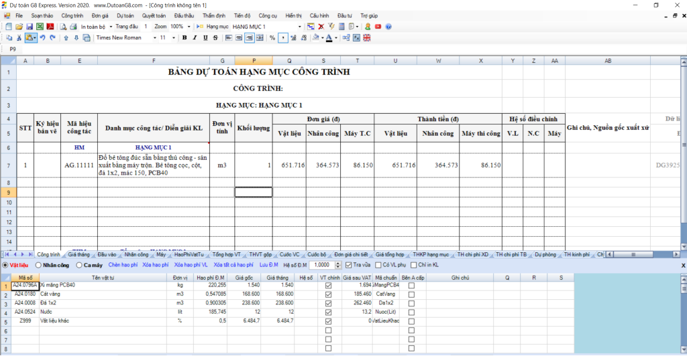Viewport: 687px width, 358px height.
Task: Uncheck VT chính for Xi măng PCB40
Action: [x=328, y=285]
